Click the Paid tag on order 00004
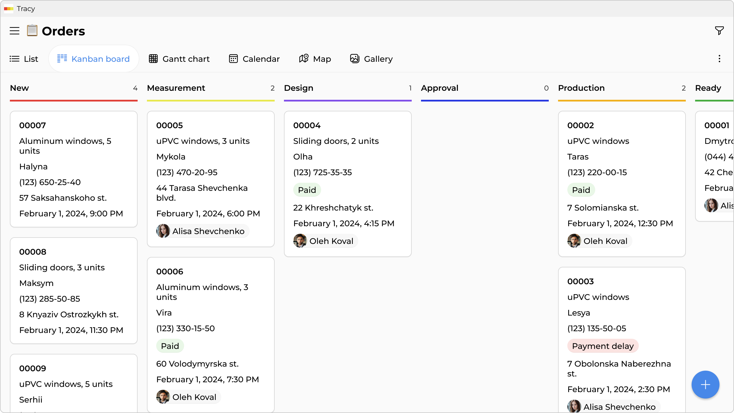Viewport: 734px width, 413px height. coord(307,190)
